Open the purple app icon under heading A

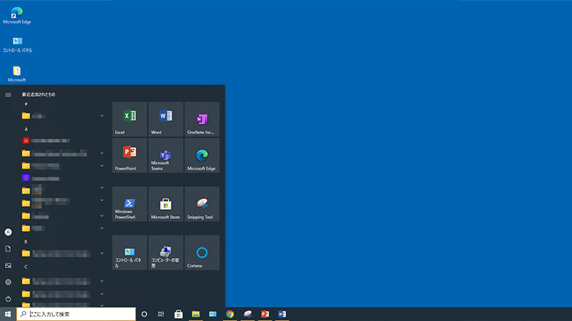(x=26, y=178)
